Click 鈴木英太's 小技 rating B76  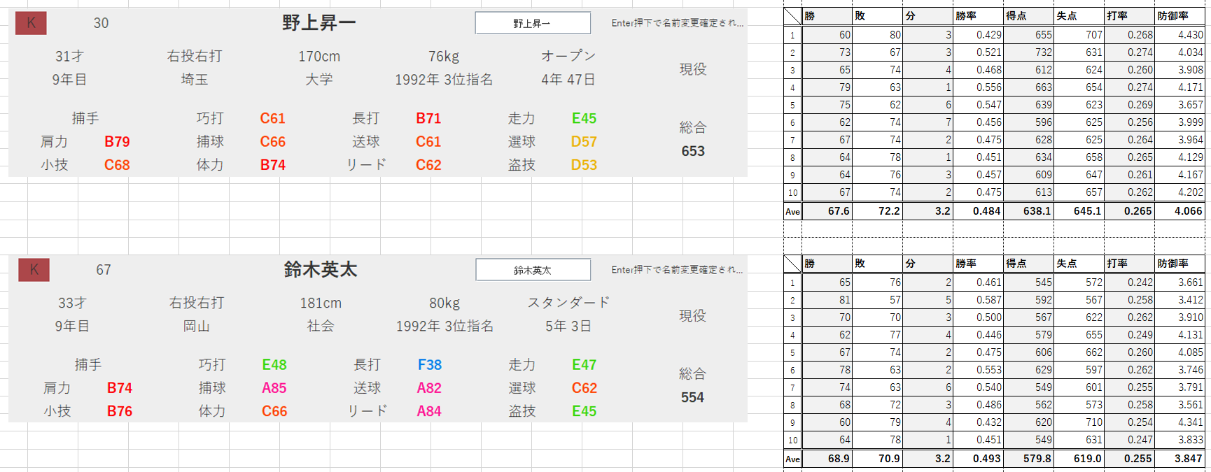click(120, 411)
